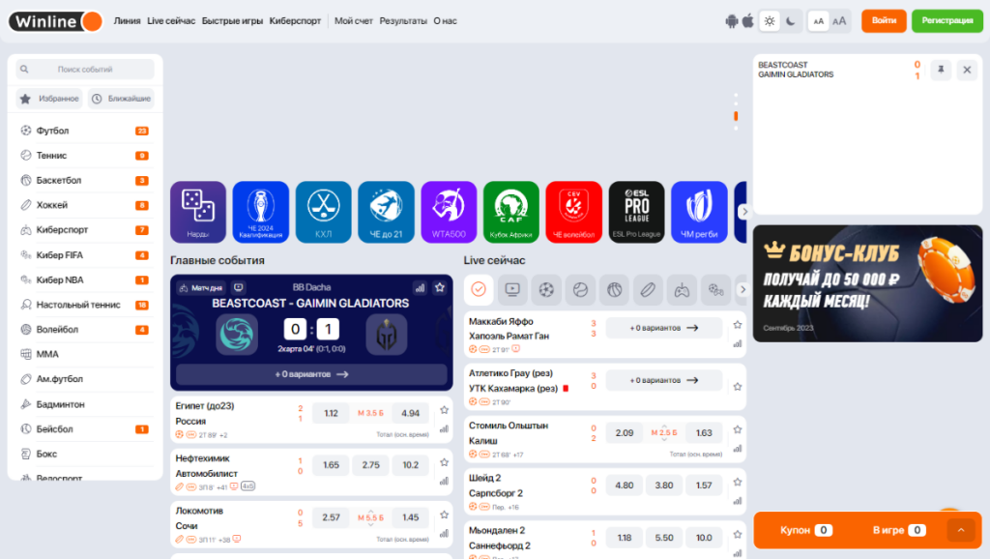
Task: Expand options for Маккаби Яффо match
Action: click(x=663, y=328)
